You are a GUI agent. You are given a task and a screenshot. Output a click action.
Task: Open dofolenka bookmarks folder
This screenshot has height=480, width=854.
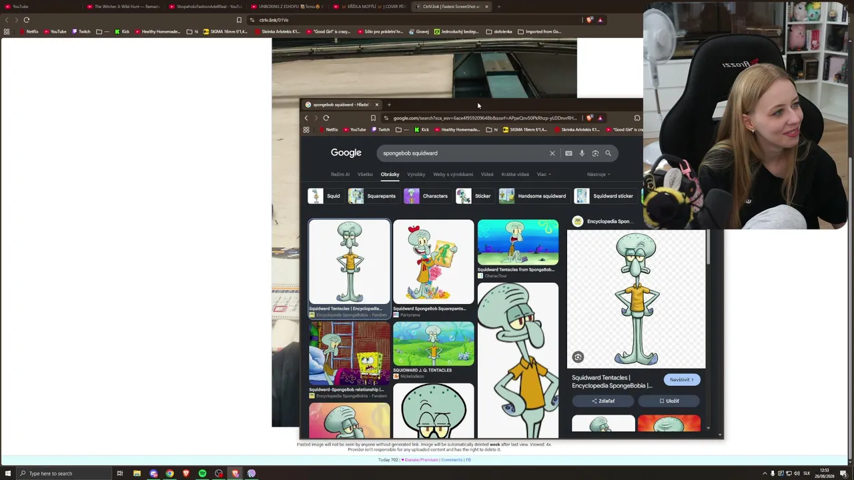pyautogui.click(x=499, y=31)
